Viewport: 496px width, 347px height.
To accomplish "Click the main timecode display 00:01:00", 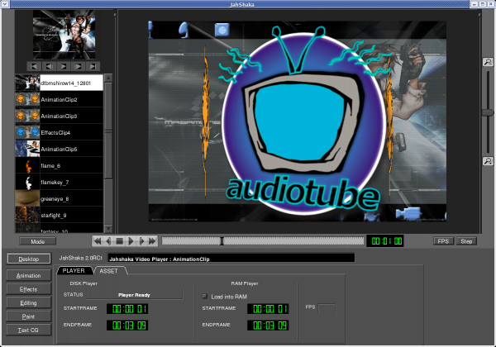I will (x=385, y=241).
